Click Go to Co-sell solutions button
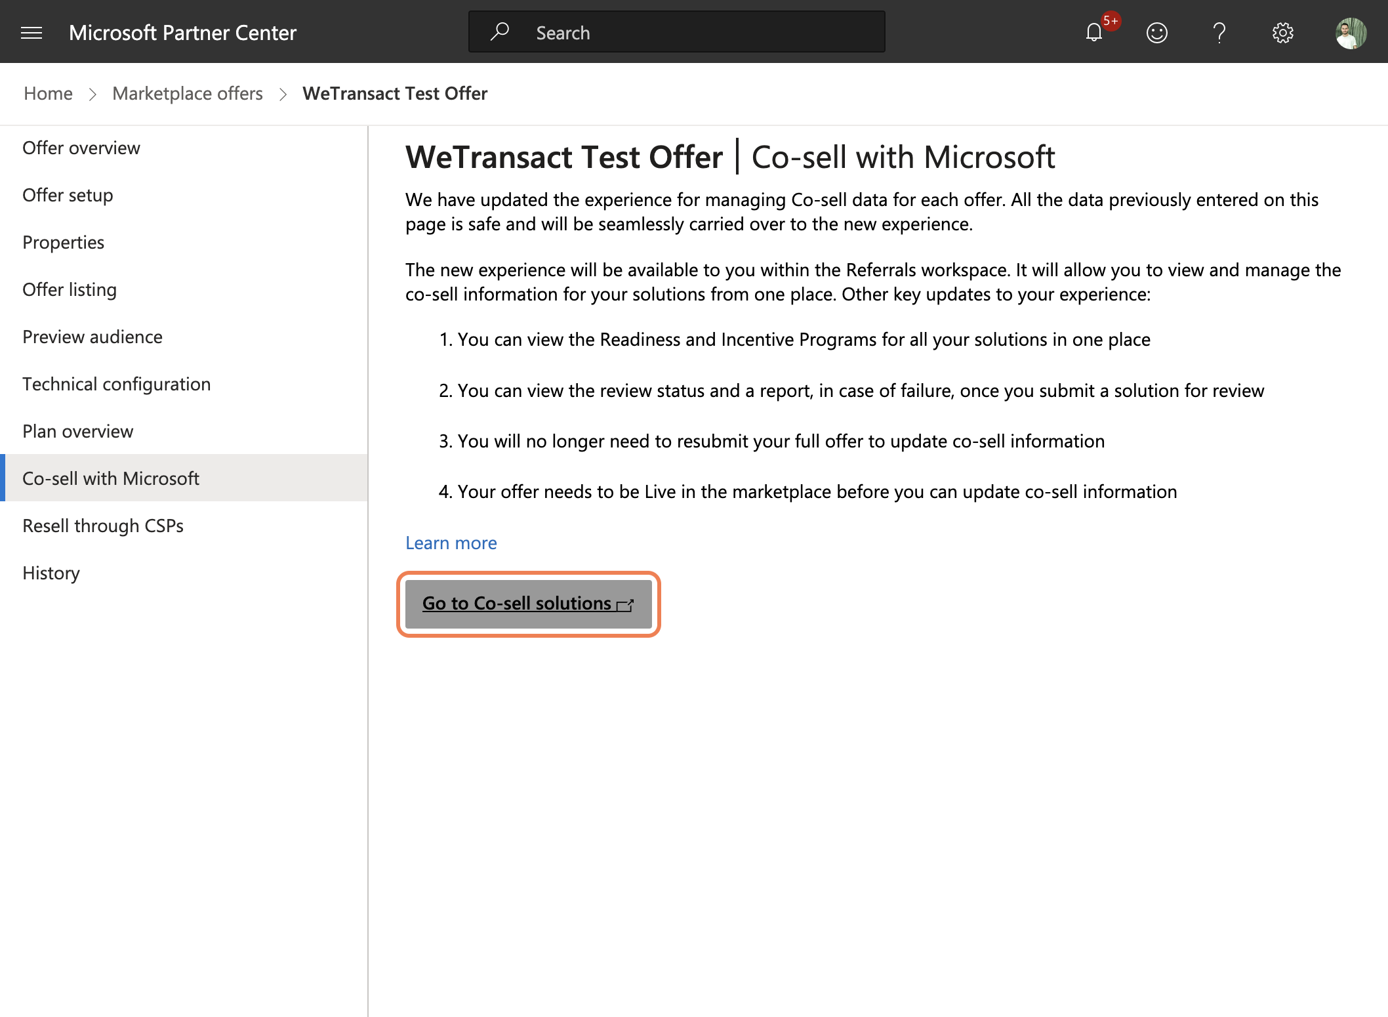This screenshot has width=1388, height=1017. [529, 604]
